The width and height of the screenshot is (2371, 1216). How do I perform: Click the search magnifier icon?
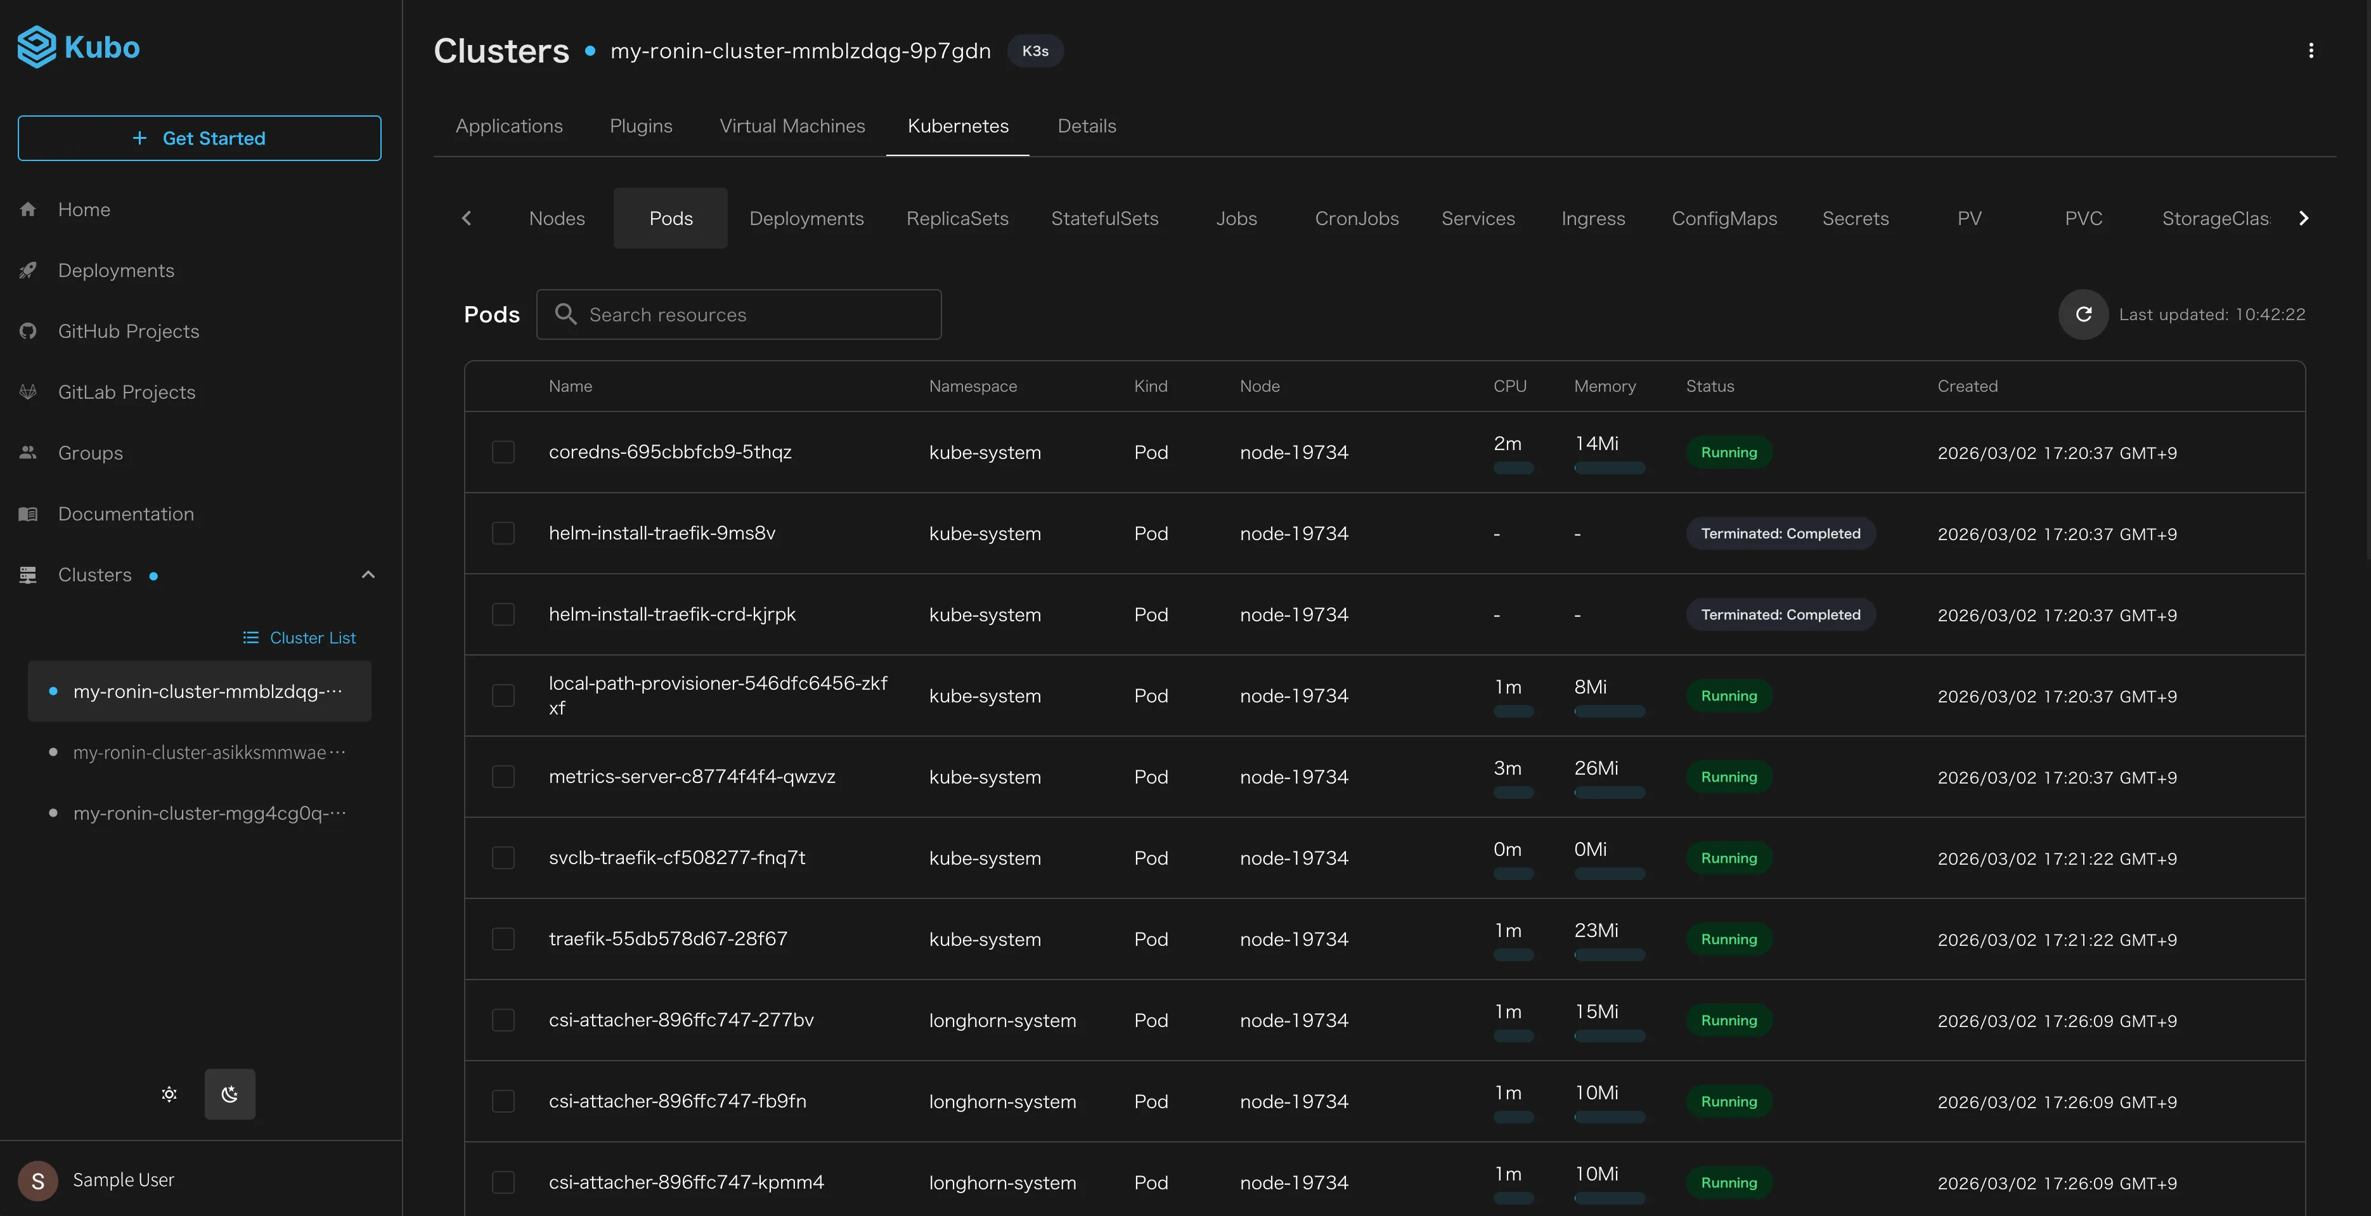566,314
